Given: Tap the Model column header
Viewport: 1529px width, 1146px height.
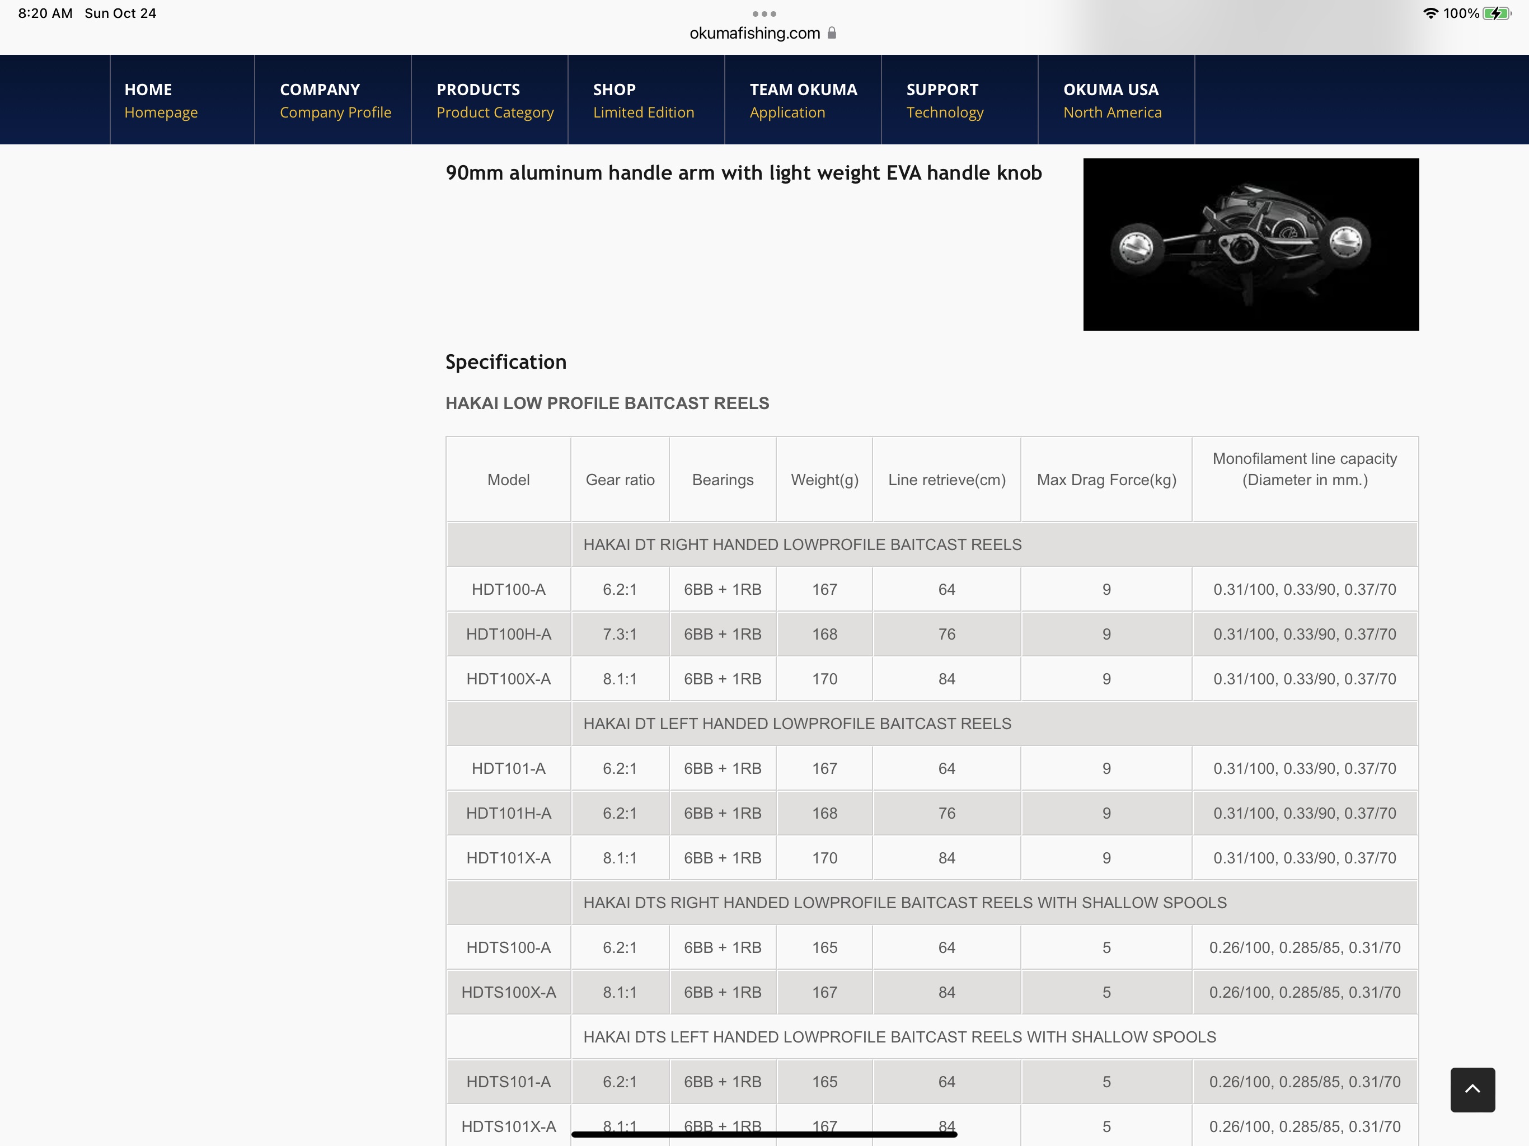Looking at the screenshot, I should [508, 480].
